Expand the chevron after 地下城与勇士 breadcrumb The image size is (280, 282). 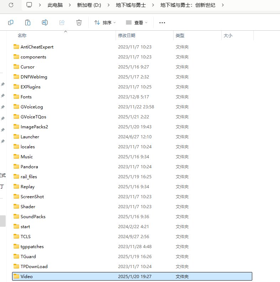(153, 5)
